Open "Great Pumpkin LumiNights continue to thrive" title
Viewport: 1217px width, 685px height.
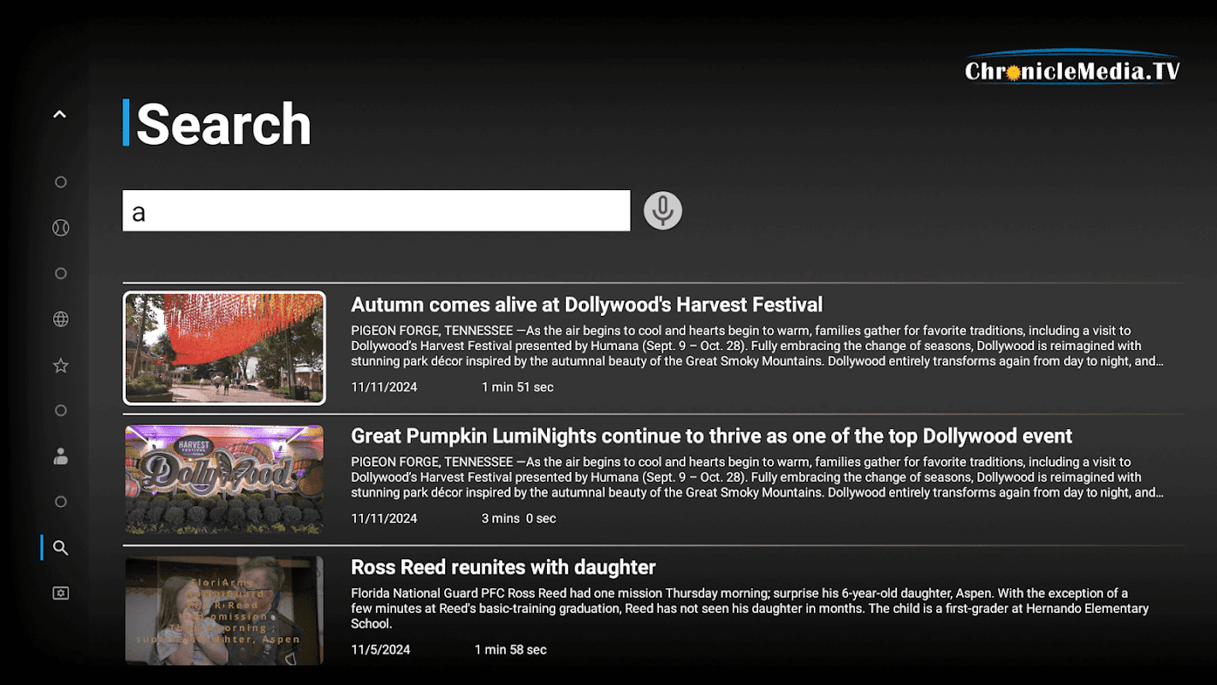click(x=712, y=436)
